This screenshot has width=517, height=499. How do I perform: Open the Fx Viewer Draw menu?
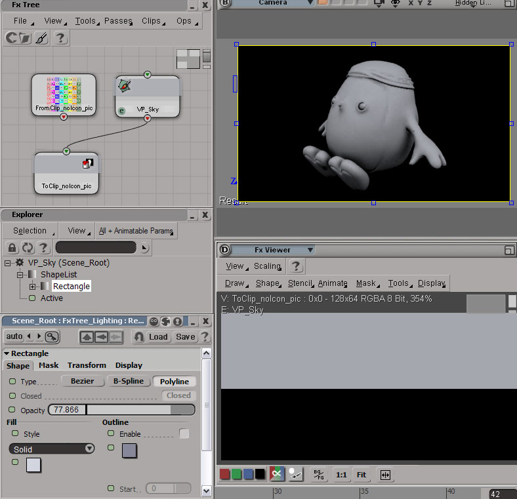[236, 283]
